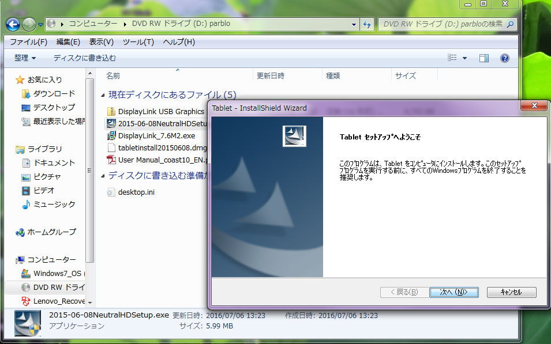The width and height of the screenshot is (551, 344).
Task: Close the InstallShield Wizard window
Action: point(534,105)
